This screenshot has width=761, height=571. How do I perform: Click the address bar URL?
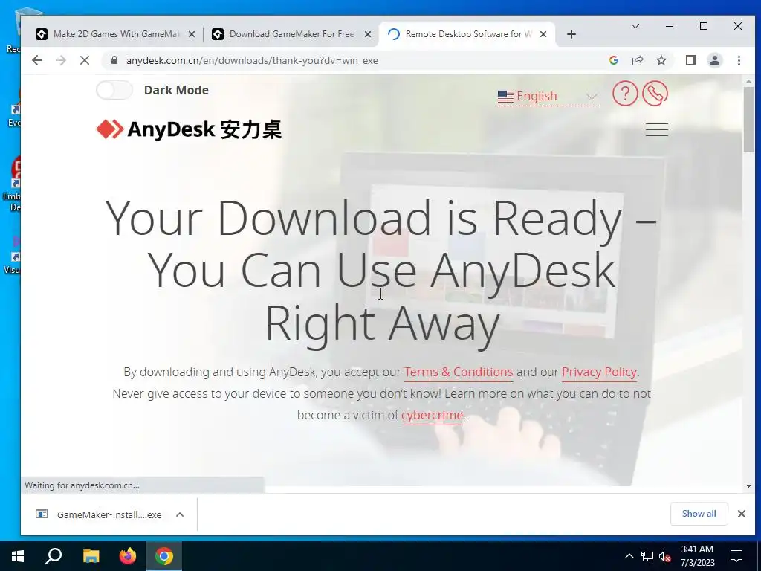252,61
